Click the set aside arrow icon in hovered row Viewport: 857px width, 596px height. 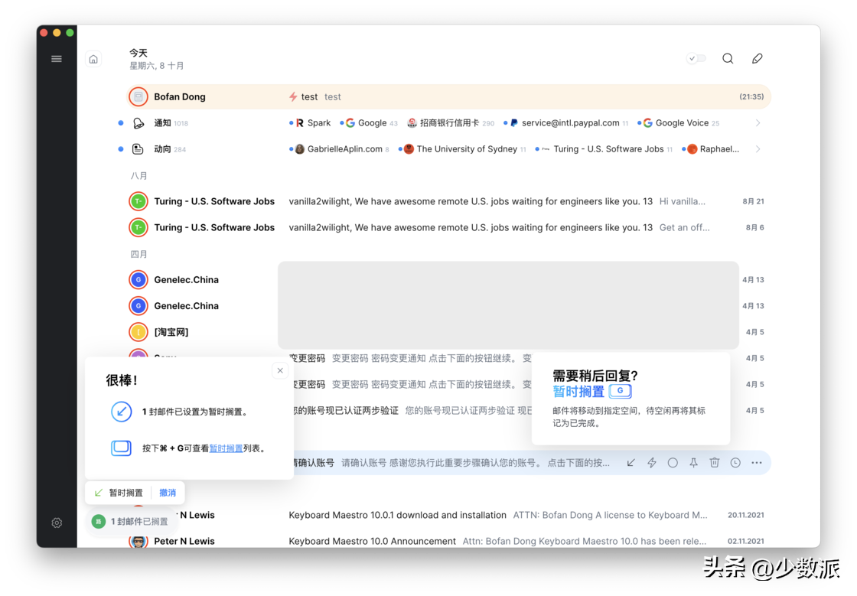click(631, 463)
